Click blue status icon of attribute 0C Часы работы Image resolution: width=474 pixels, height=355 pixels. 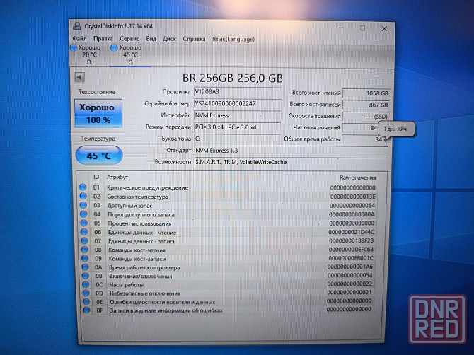pos(83,284)
